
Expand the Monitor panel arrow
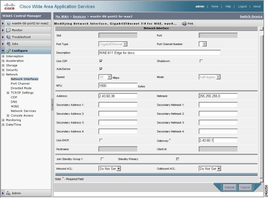(3, 30)
